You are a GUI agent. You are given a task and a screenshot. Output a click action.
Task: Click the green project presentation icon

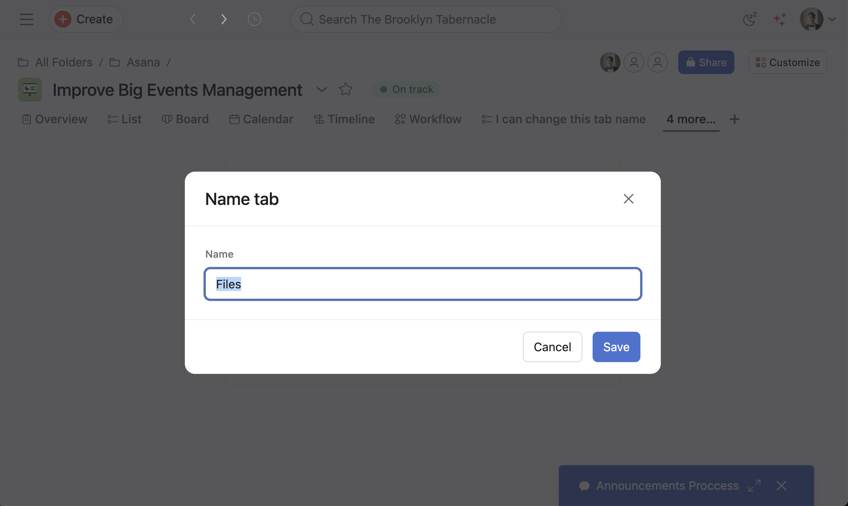(30, 90)
